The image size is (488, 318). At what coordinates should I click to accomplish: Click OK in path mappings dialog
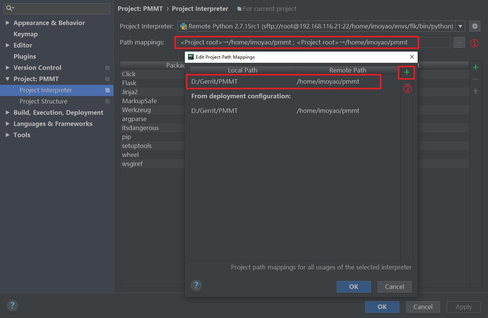tap(353, 287)
